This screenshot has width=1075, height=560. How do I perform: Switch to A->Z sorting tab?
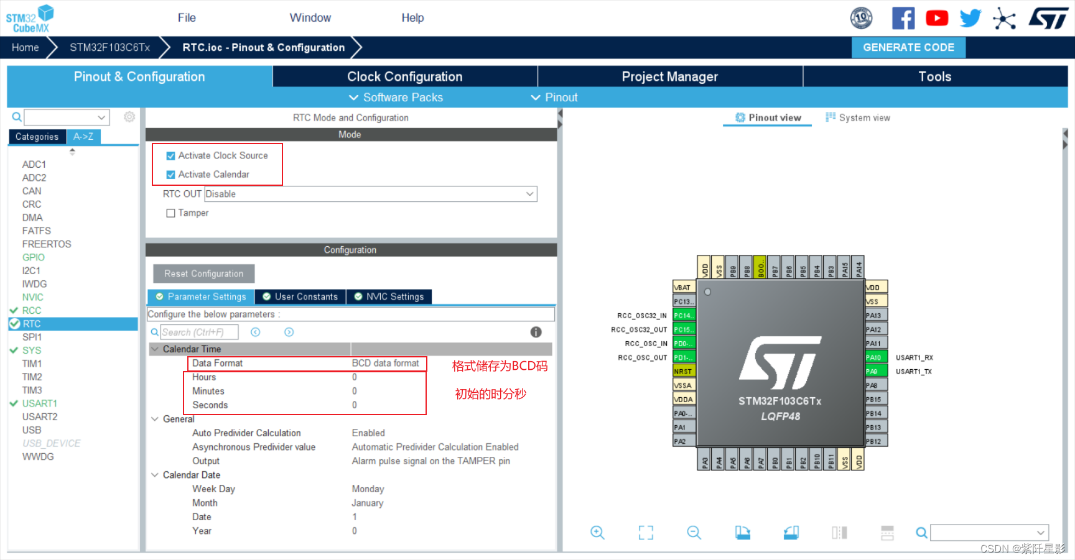(x=83, y=137)
